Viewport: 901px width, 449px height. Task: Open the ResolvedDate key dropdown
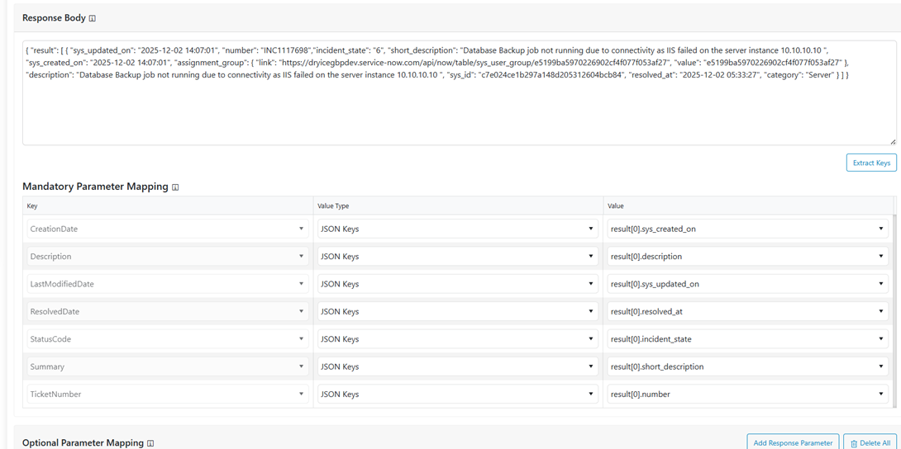coord(167,312)
